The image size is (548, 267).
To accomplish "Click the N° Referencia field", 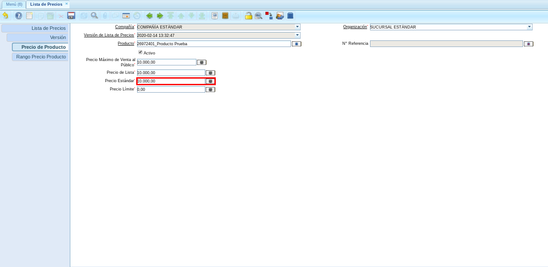I will click(x=446, y=44).
